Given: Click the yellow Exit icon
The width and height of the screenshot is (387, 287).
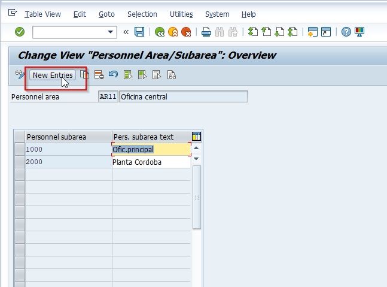Looking at the screenshot, I should 173,32.
